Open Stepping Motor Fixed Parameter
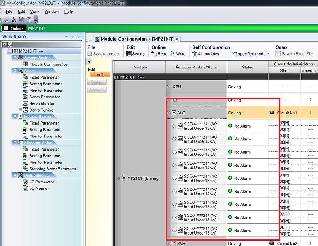The width and height of the screenshot is (318, 246). (44, 149)
